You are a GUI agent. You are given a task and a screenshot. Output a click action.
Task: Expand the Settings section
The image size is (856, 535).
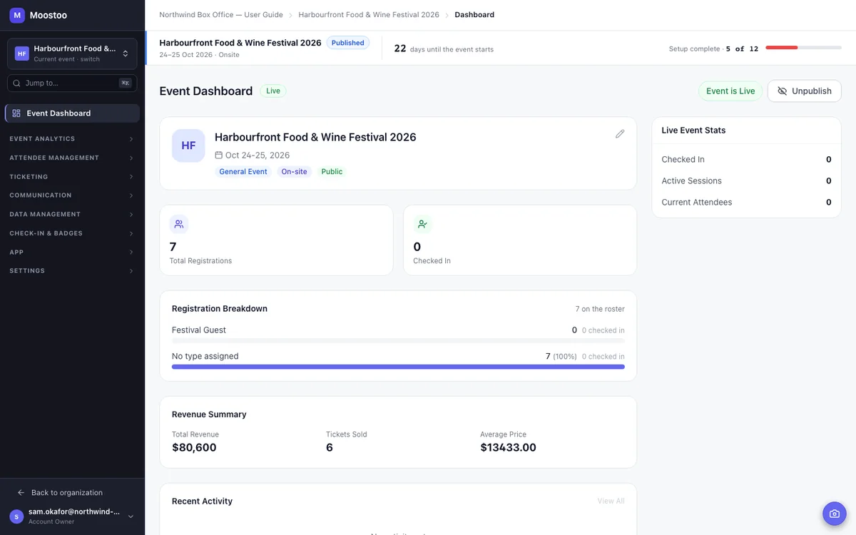tap(72, 271)
